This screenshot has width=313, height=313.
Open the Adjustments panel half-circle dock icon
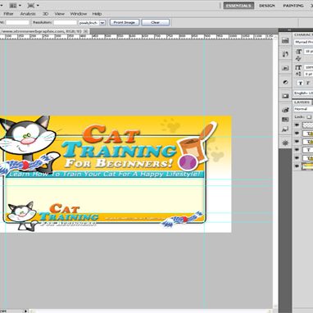(x=285, y=82)
